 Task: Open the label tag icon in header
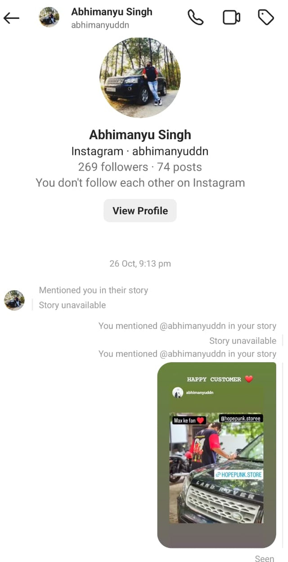click(x=266, y=18)
